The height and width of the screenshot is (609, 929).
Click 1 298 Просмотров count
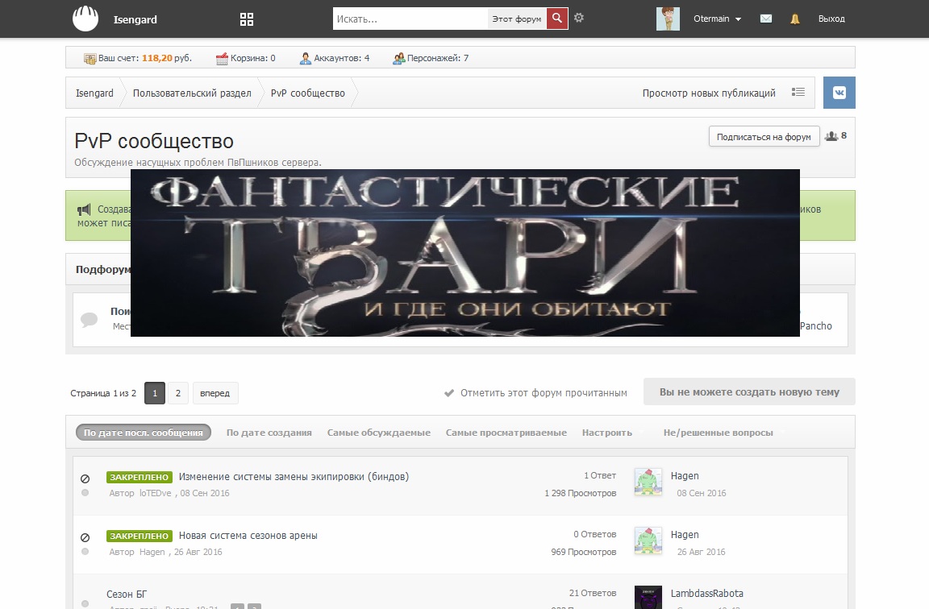pyautogui.click(x=581, y=493)
